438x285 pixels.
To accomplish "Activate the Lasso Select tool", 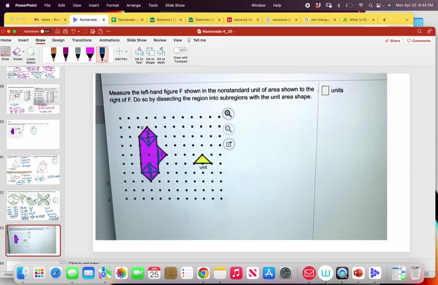I will coord(30,54).
